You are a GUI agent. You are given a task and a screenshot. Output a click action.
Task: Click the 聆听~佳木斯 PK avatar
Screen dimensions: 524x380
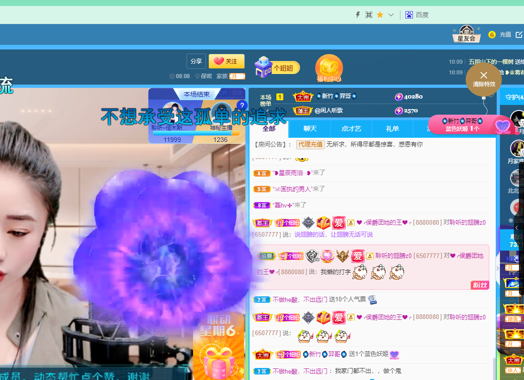coord(173,113)
